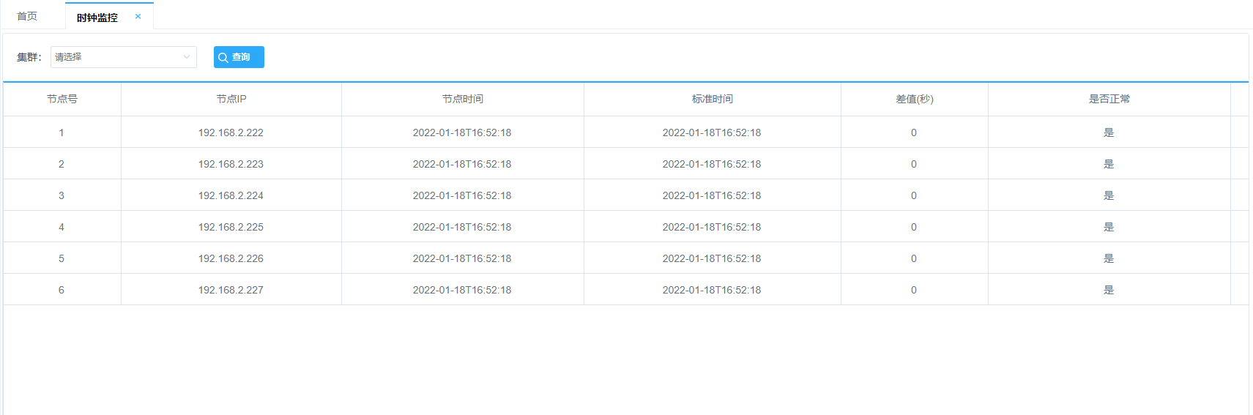Screen dimensions: 1253x415
Task: Click the 差值(秒) column header
Action: point(915,99)
